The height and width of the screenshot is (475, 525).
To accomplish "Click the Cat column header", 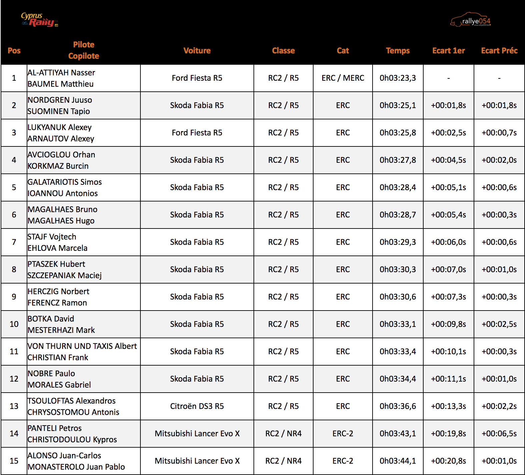I will tap(343, 51).
